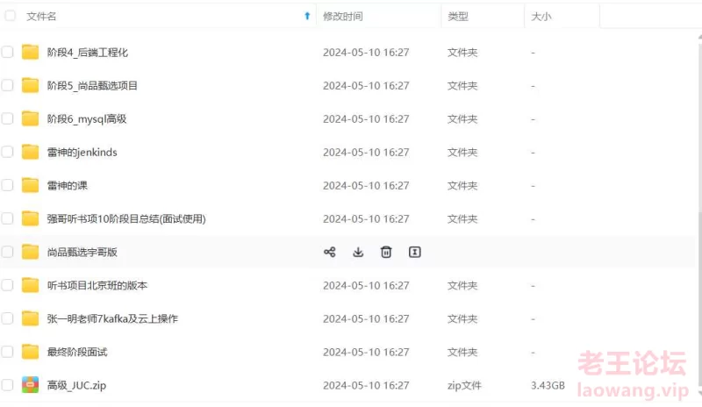Click download icon for 尚品甄选宇哥版
This screenshot has width=702, height=407.
358,252
